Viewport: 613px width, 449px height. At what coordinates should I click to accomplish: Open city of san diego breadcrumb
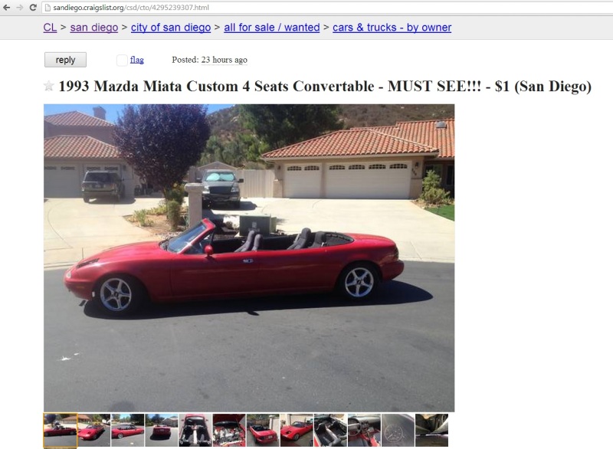click(170, 28)
